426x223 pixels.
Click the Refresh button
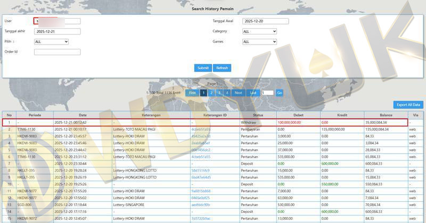(x=222, y=68)
